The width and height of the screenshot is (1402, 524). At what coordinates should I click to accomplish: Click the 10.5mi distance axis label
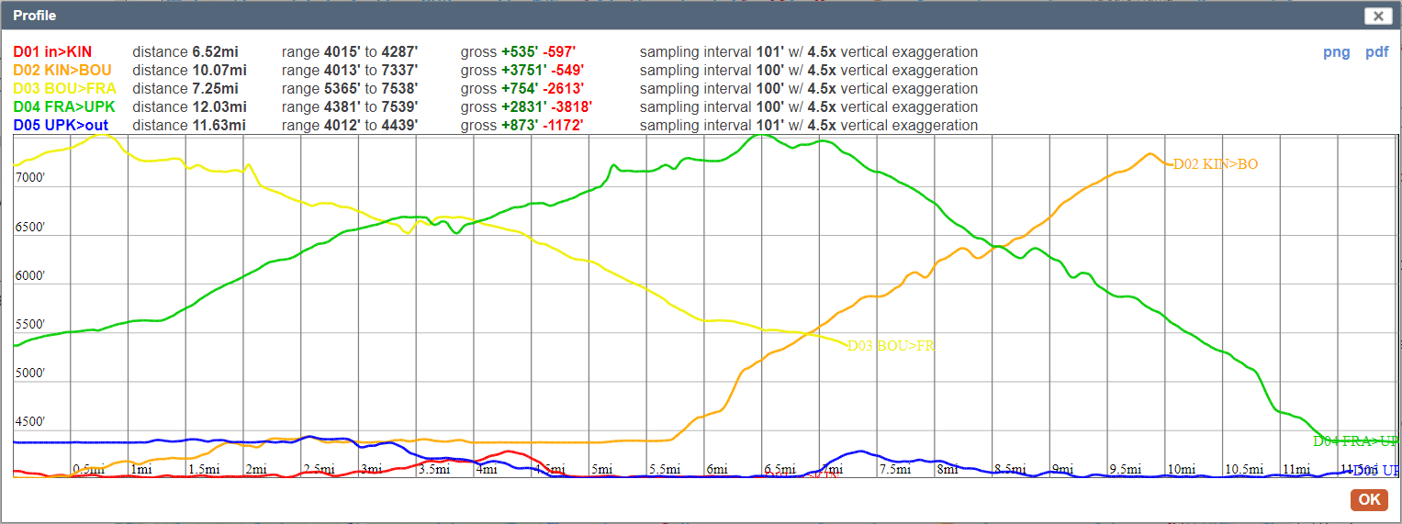pyautogui.click(x=1245, y=469)
